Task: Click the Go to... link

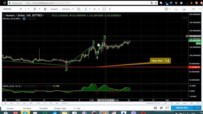Action: 65,103
